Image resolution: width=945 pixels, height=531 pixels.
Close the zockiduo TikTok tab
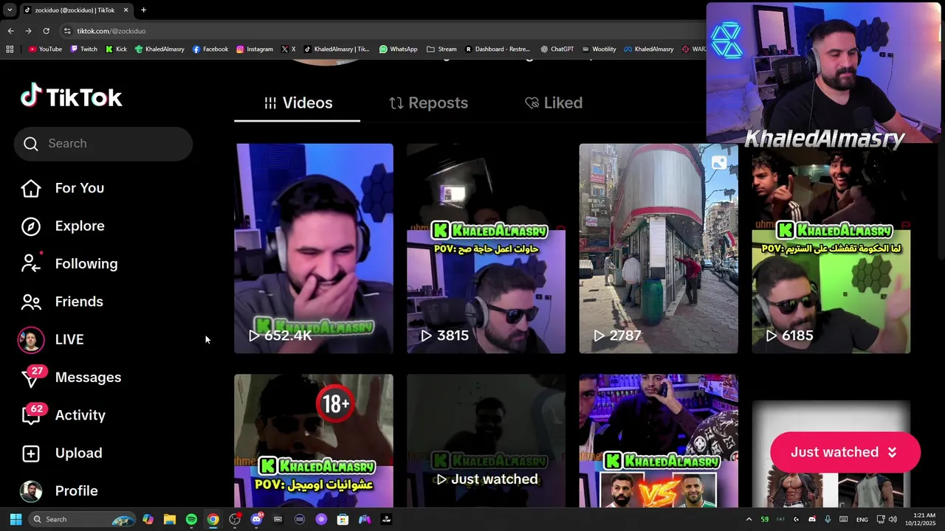click(126, 10)
